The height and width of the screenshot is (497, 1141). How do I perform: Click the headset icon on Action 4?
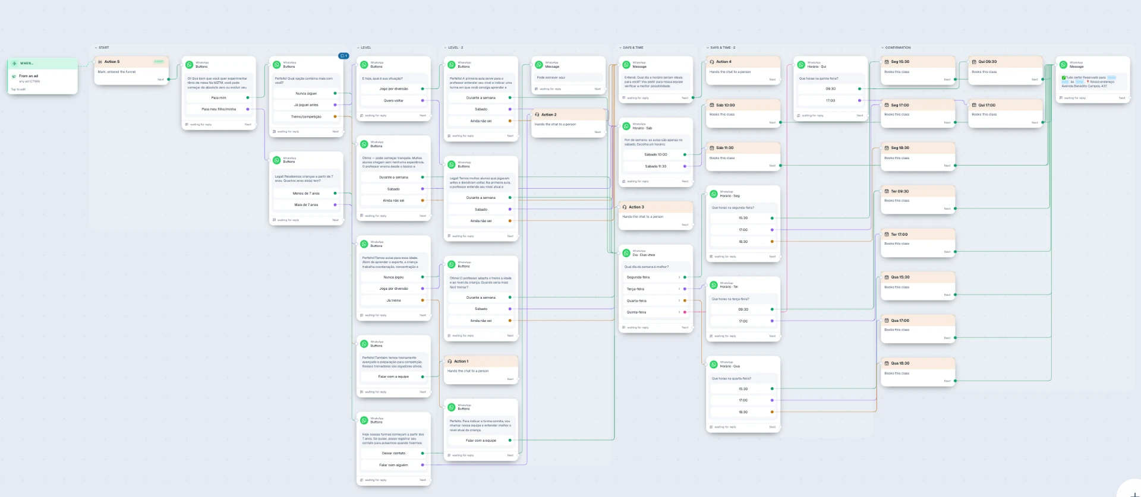[x=712, y=62]
